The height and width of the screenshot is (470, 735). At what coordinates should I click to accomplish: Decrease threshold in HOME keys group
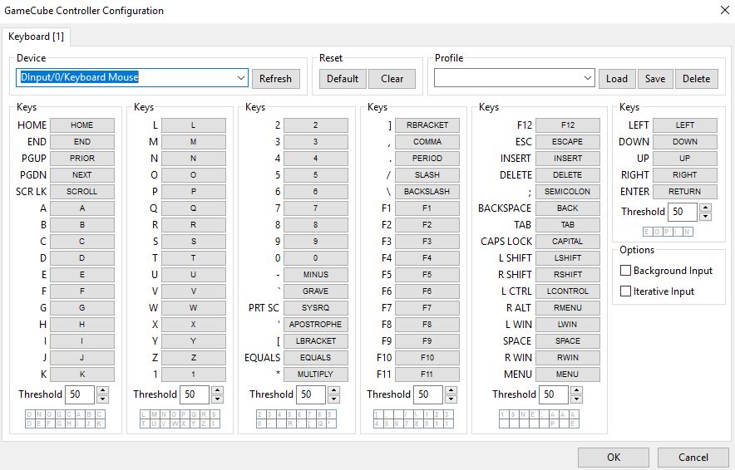point(102,399)
